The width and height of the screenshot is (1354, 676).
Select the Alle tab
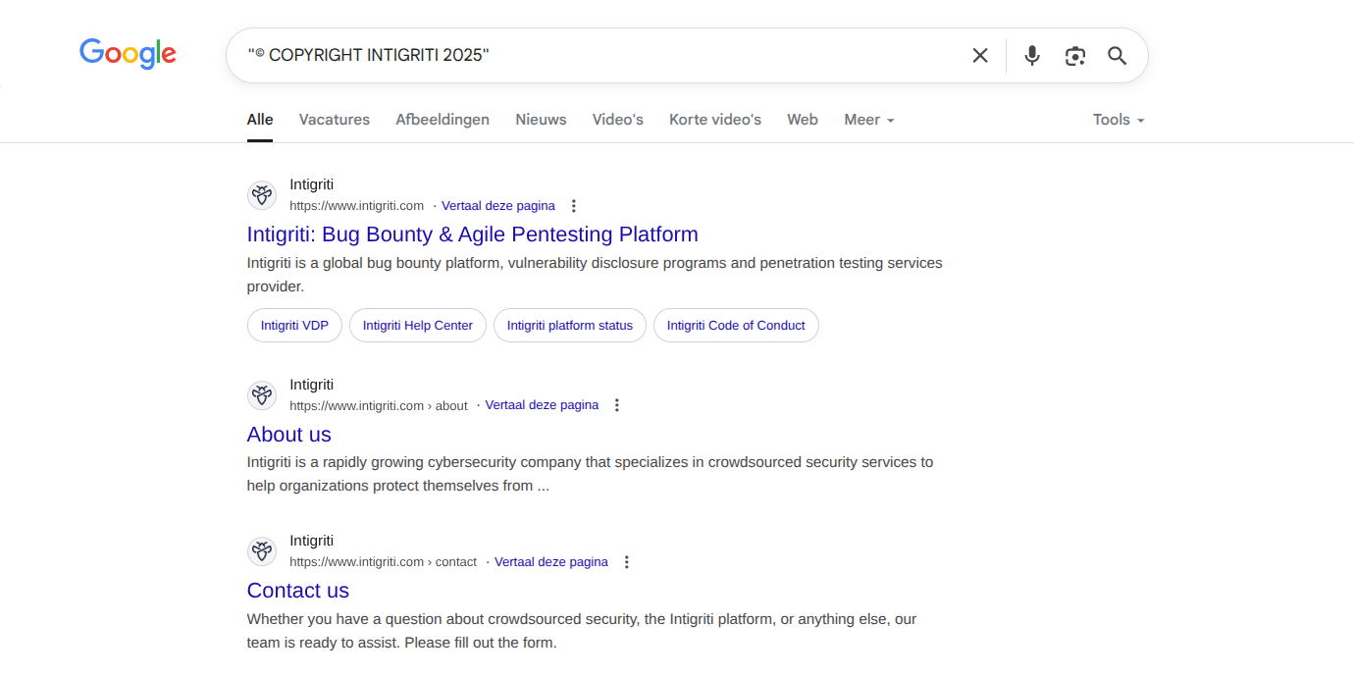pos(260,120)
